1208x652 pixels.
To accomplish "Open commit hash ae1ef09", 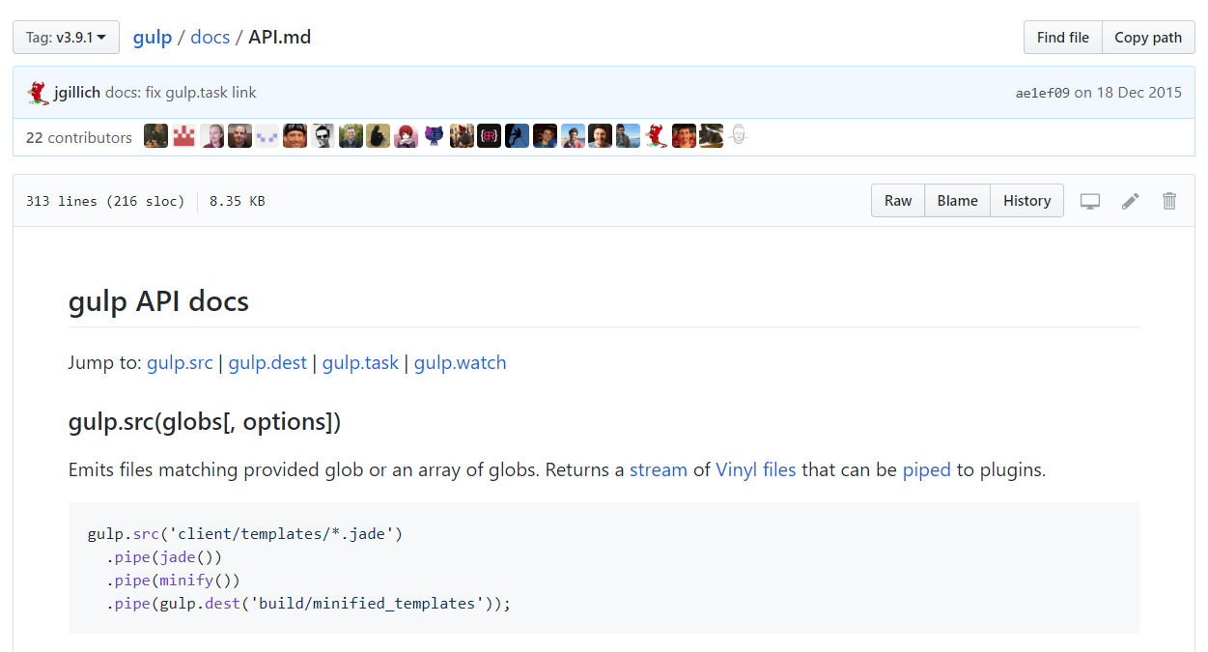I will (1042, 93).
